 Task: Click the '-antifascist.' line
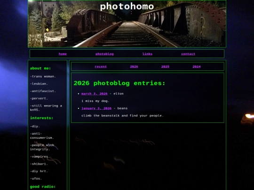click(x=43, y=91)
